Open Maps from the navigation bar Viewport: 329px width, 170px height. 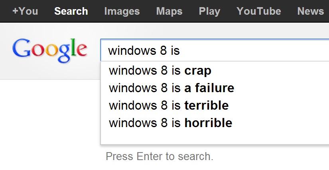click(169, 11)
